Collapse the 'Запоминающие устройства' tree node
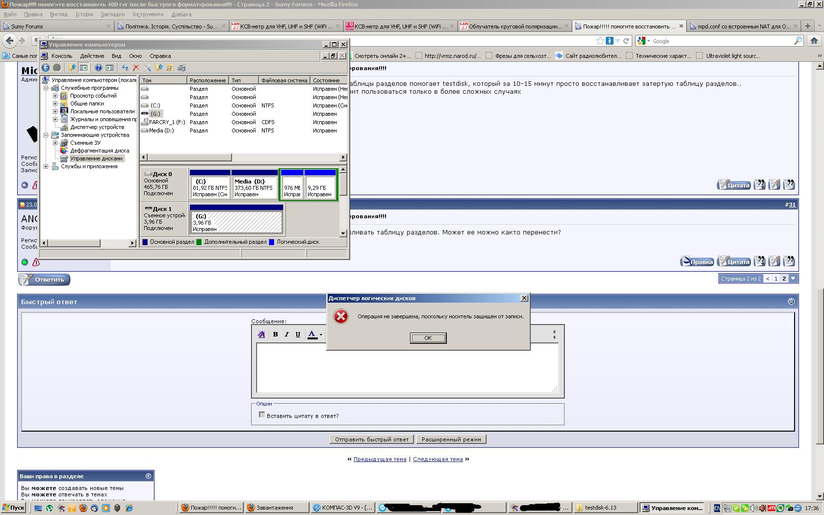Image resolution: width=824 pixels, height=515 pixels. click(46, 135)
